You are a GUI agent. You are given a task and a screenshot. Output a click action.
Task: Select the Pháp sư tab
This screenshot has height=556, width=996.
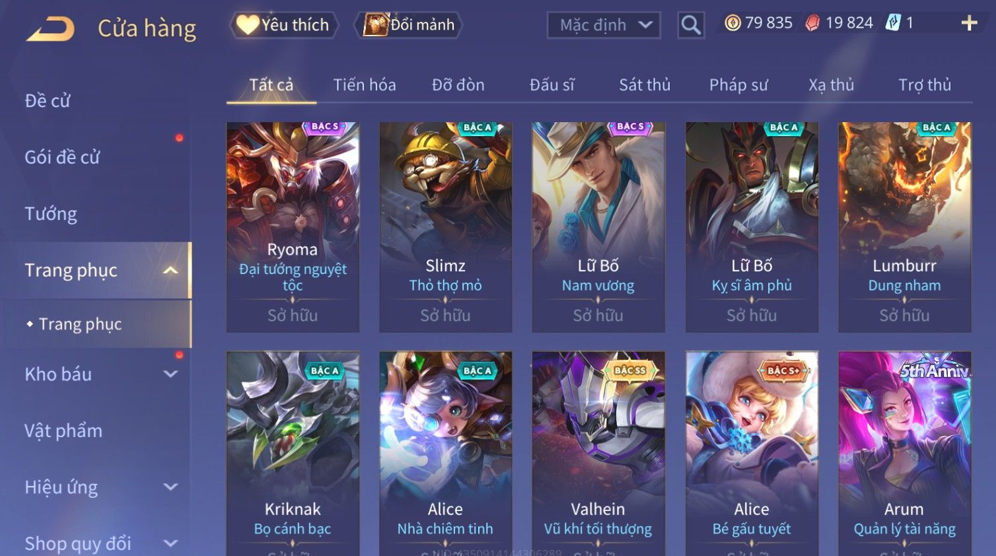(x=738, y=85)
